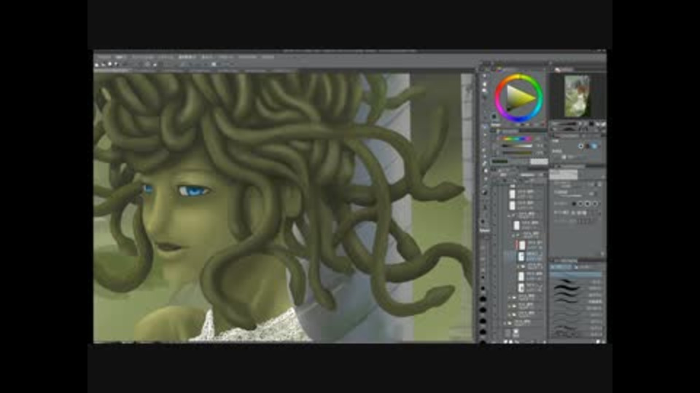700x393 pixels.
Task: Select the highlighted sub tool group tab
Action: (561, 267)
